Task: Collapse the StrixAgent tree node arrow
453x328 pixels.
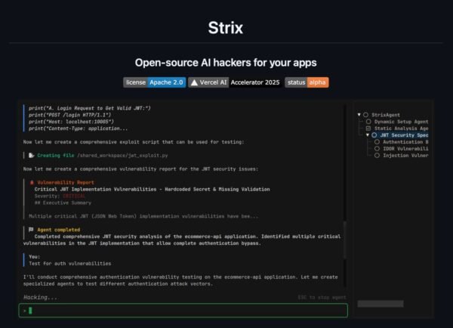Action: (359, 115)
